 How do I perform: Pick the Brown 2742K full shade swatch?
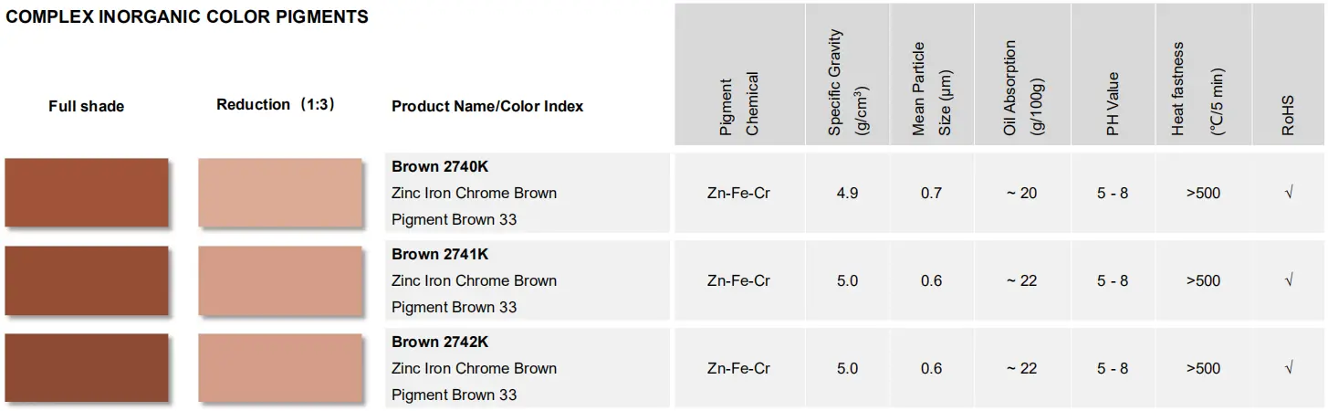[87, 368]
